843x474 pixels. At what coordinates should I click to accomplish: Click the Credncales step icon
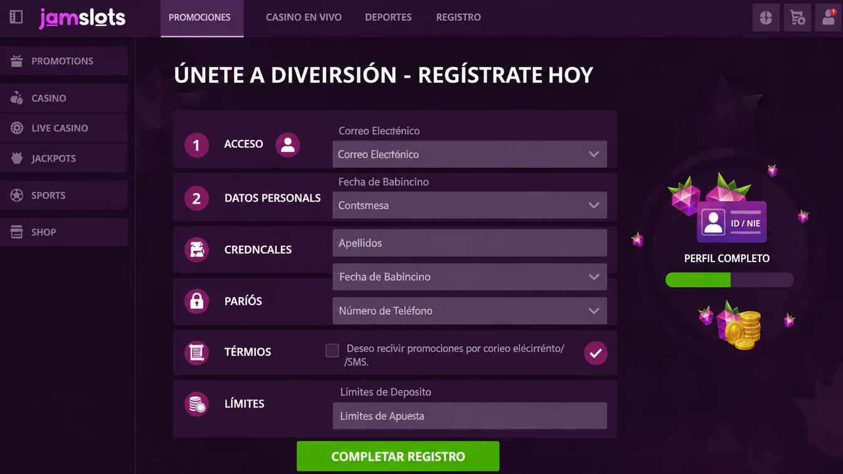click(196, 250)
